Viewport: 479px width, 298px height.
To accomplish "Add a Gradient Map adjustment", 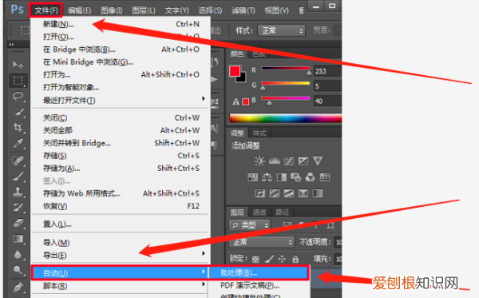I will coord(318,193).
